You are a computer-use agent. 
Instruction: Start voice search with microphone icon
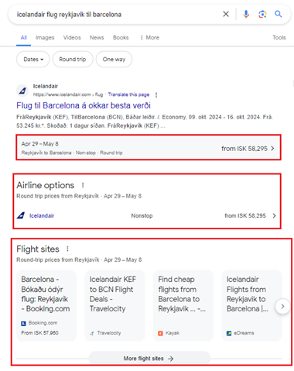tap(246, 14)
